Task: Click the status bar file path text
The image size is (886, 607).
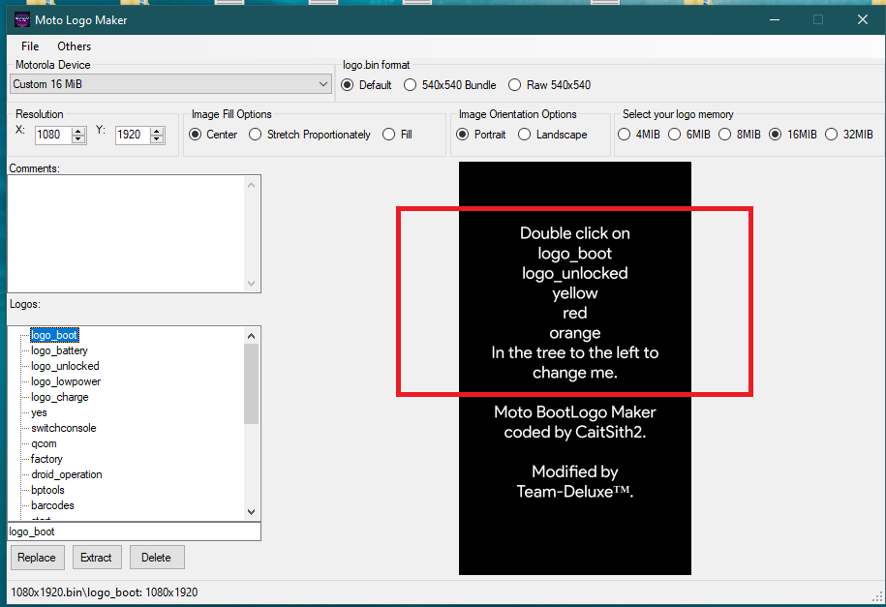Action: pos(105,592)
